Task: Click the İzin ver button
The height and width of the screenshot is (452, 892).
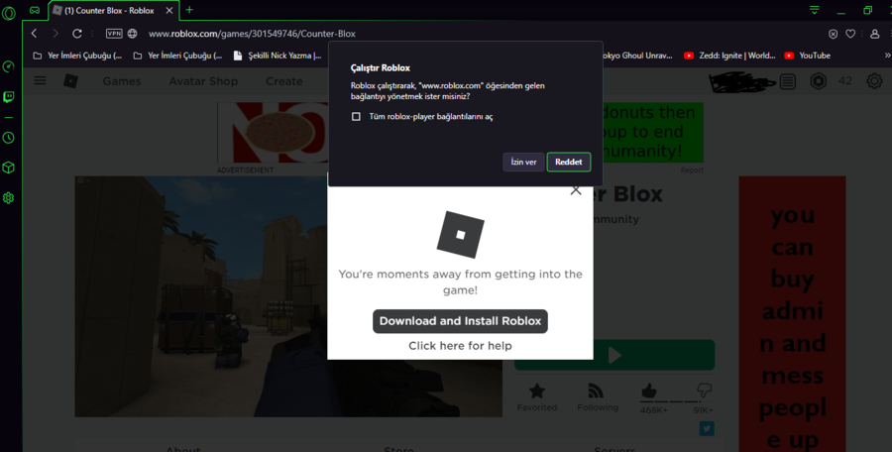Action: (x=523, y=163)
